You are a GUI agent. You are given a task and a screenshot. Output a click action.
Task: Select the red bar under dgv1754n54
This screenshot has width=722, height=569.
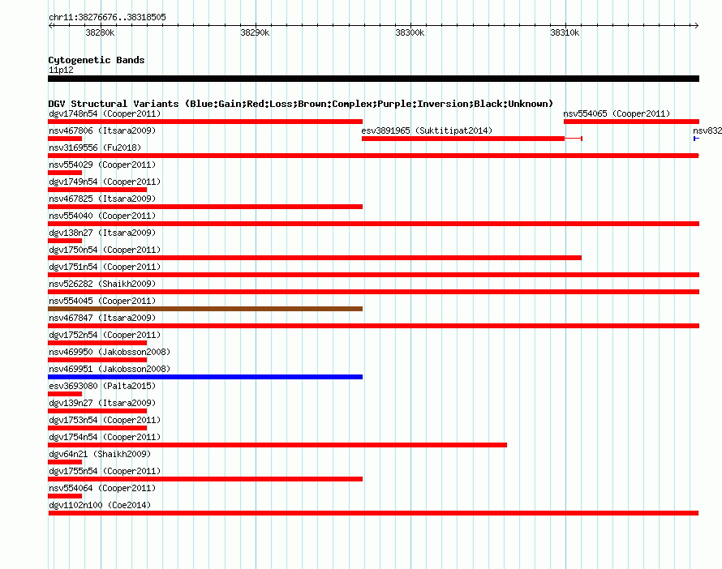pos(277,445)
